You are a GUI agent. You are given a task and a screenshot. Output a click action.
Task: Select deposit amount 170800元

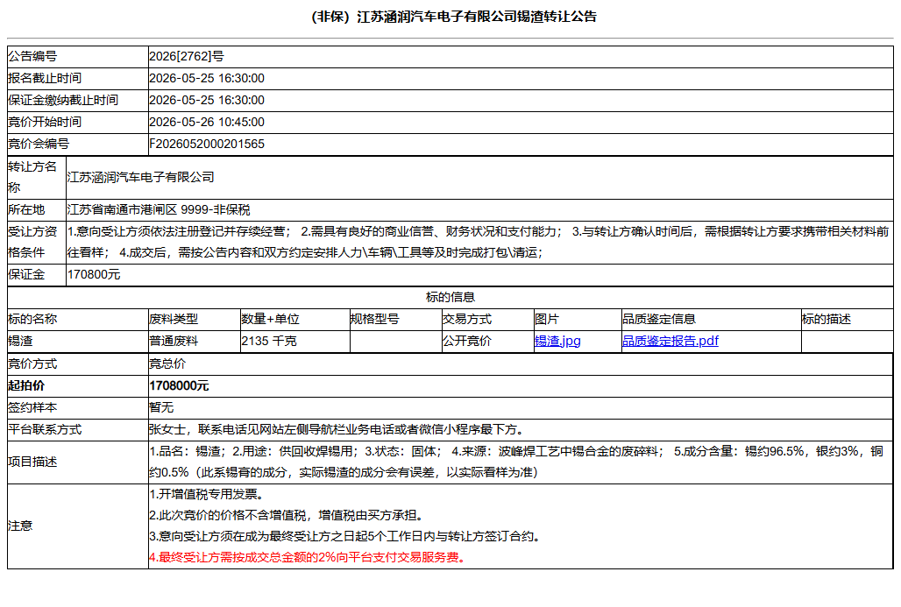[94, 274]
